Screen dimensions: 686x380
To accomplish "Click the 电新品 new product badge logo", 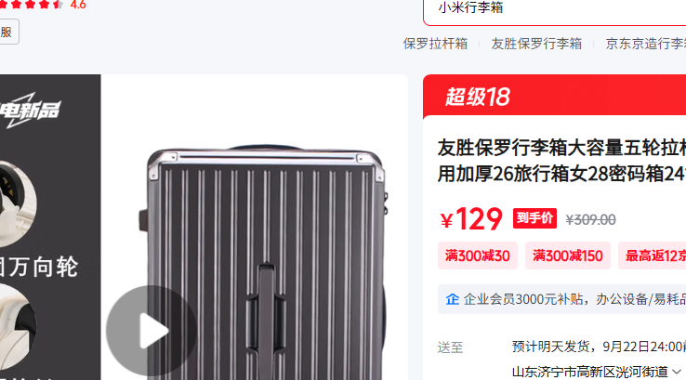I will 30,111.
